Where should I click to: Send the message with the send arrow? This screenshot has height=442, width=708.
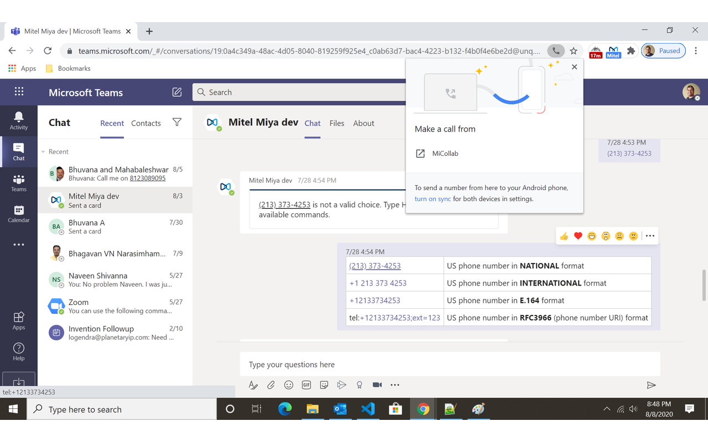pos(651,385)
